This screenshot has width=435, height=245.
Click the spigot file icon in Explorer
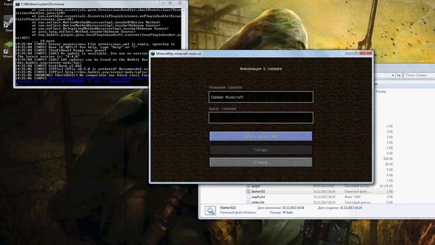coord(248,186)
